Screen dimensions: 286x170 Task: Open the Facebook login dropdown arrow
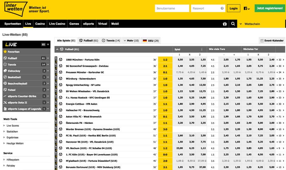(249, 9)
